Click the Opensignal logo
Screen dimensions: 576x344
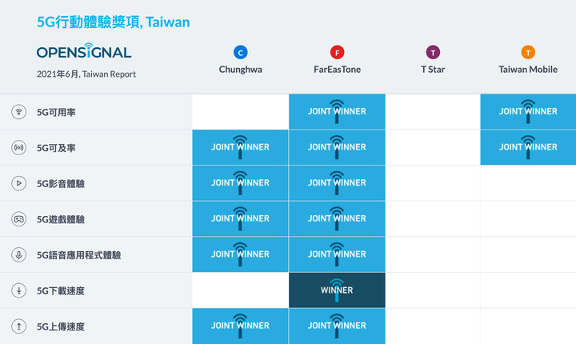click(84, 50)
